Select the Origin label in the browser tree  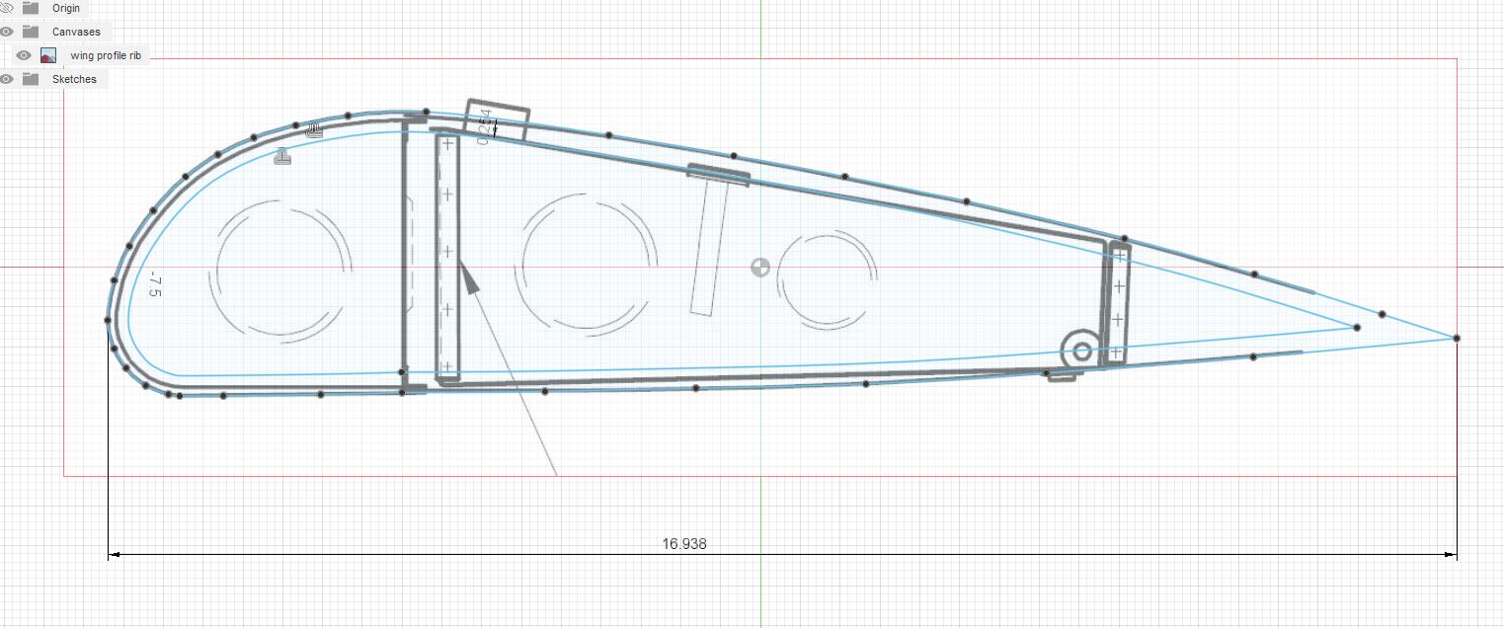pos(66,8)
